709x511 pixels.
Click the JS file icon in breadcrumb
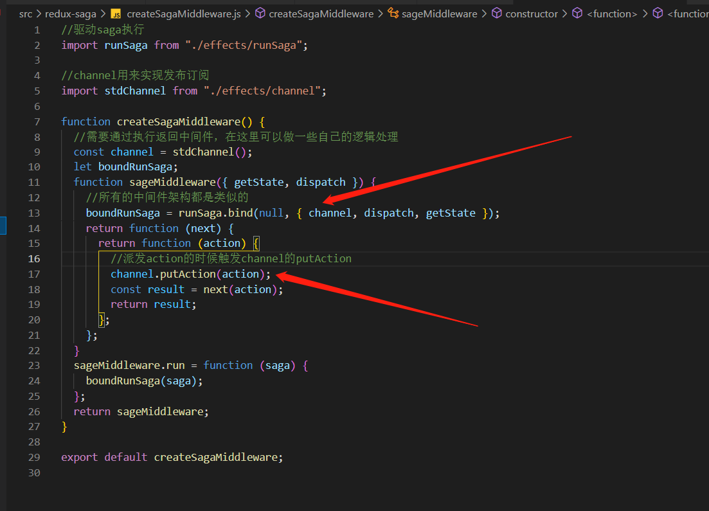tap(116, 14)
